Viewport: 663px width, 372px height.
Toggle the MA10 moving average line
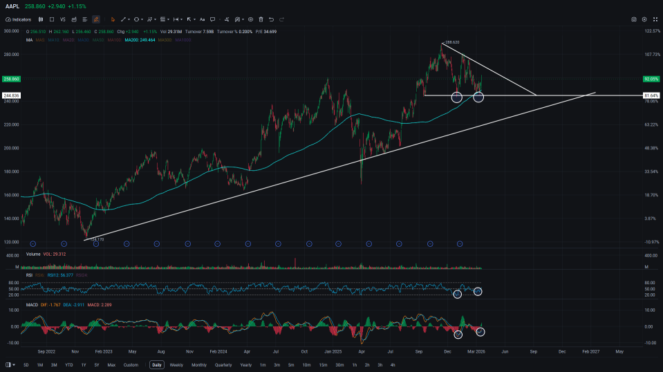click(x=54, y=39)
